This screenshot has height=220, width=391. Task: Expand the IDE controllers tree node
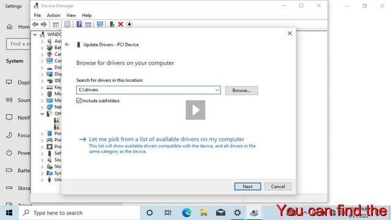point(42,81)
